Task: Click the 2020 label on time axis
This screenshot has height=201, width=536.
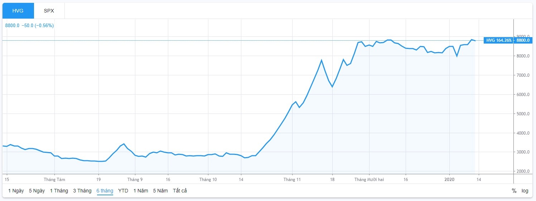Action: (449, 179)
